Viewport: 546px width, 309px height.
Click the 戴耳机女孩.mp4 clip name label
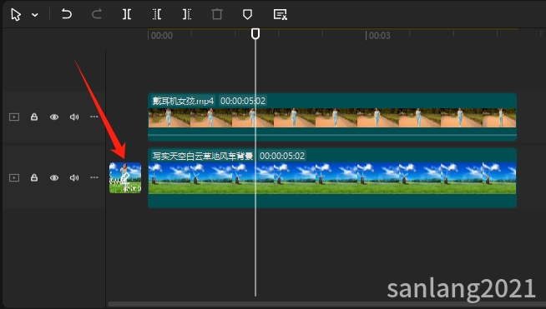(x=183, y=101)
